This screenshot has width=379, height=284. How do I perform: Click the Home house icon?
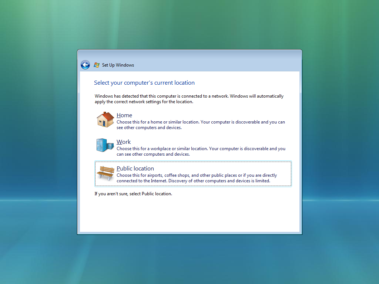click(105, 119)
